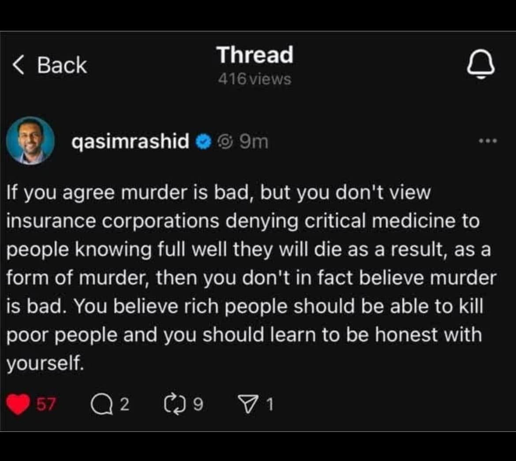Image resolution: width=516 pixels, height=461 pixels.
Task: View the 2 replies count
Action: (124, 405)
